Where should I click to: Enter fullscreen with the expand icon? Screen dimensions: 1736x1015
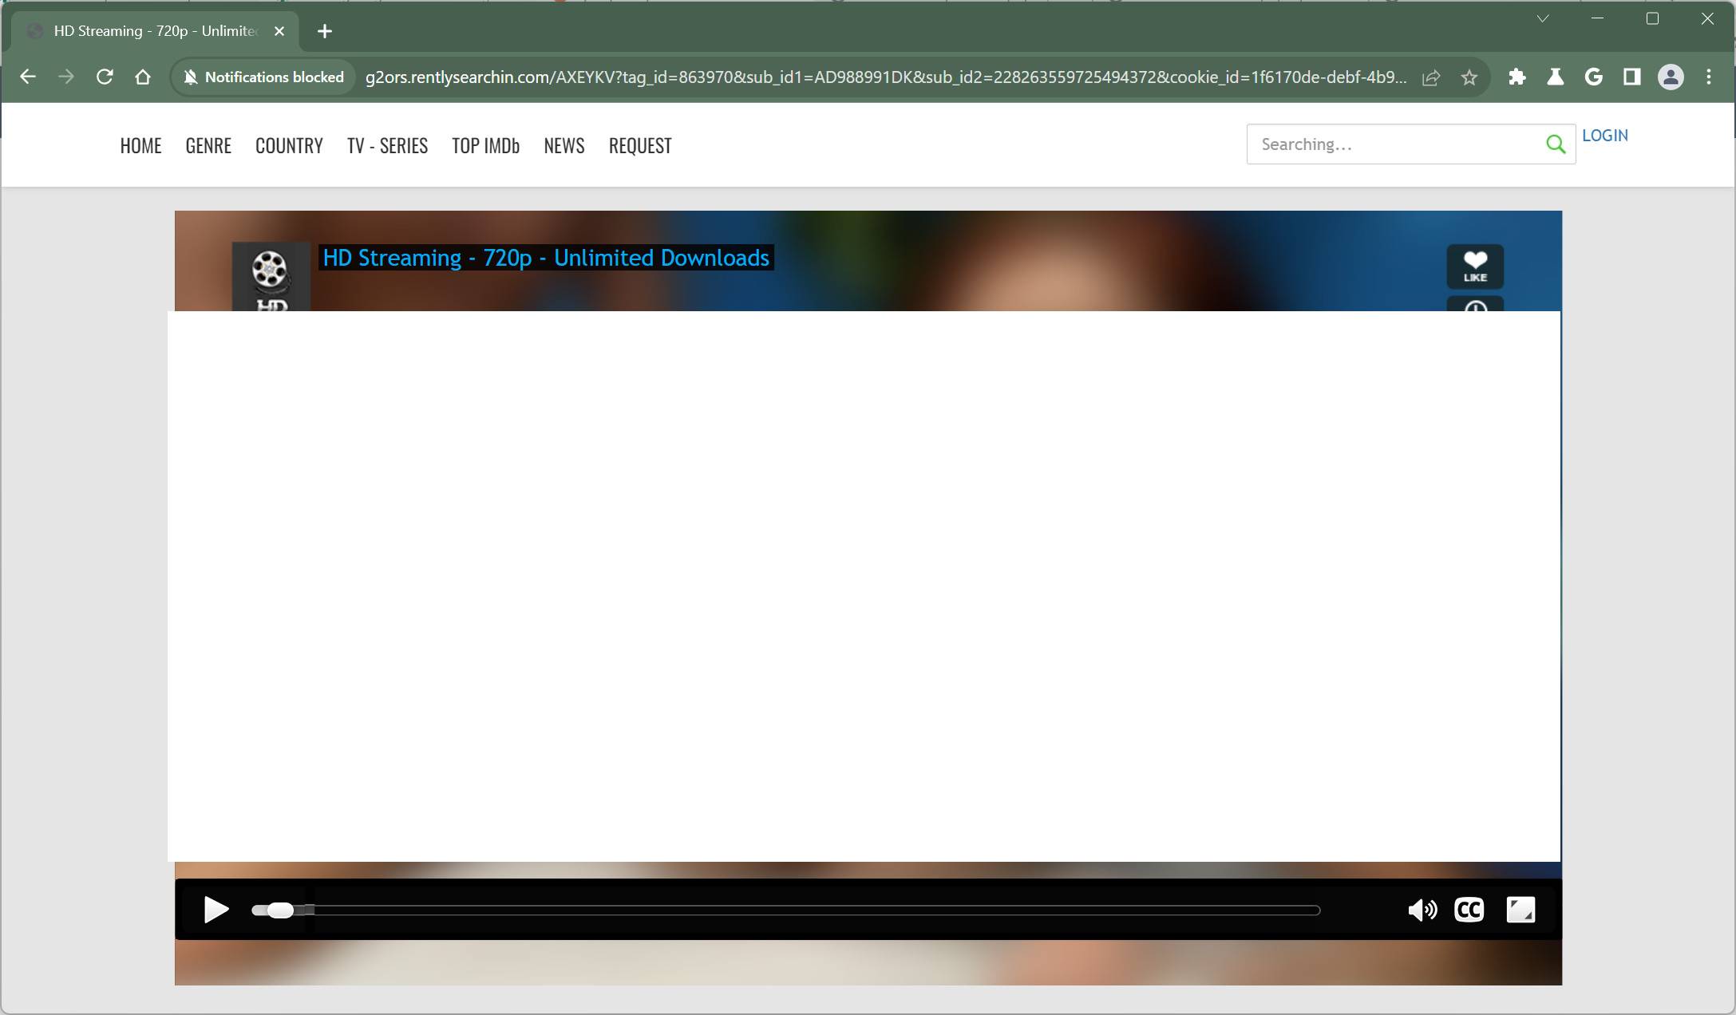1520,910
